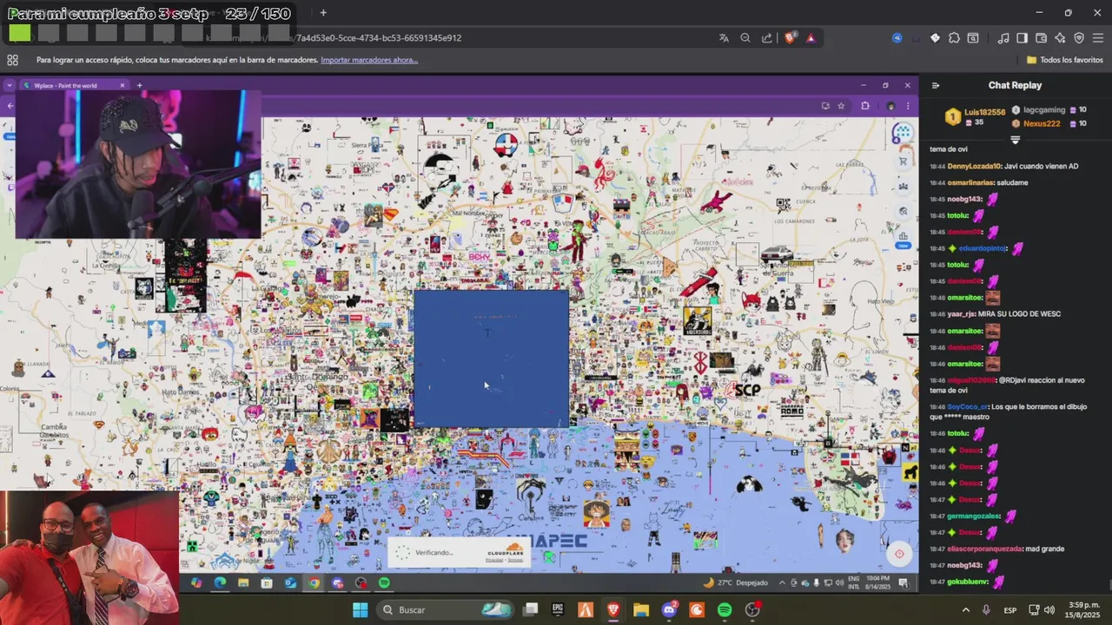Viewport: 1112px width, 625px height.
Task: Open a new tab with the plus button
Action: pyautogui.click(x=323, y=12)
